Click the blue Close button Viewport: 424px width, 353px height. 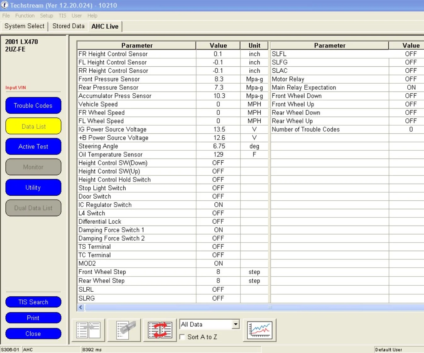tap(33, 333)
